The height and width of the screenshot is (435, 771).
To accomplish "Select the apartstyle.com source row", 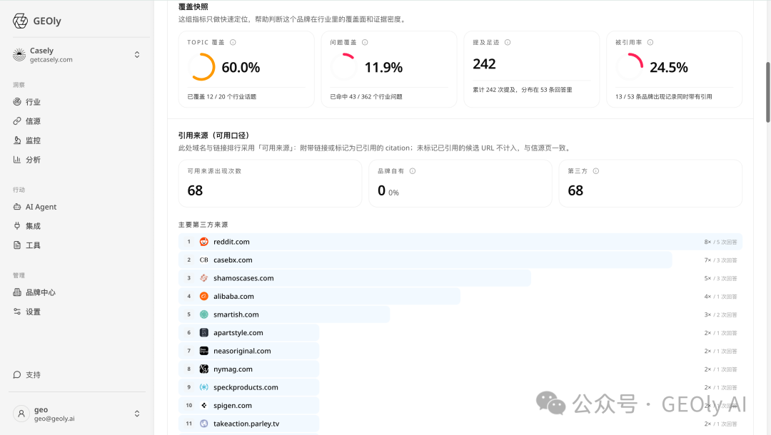I will pyautogui.click(x=460, y=332).
